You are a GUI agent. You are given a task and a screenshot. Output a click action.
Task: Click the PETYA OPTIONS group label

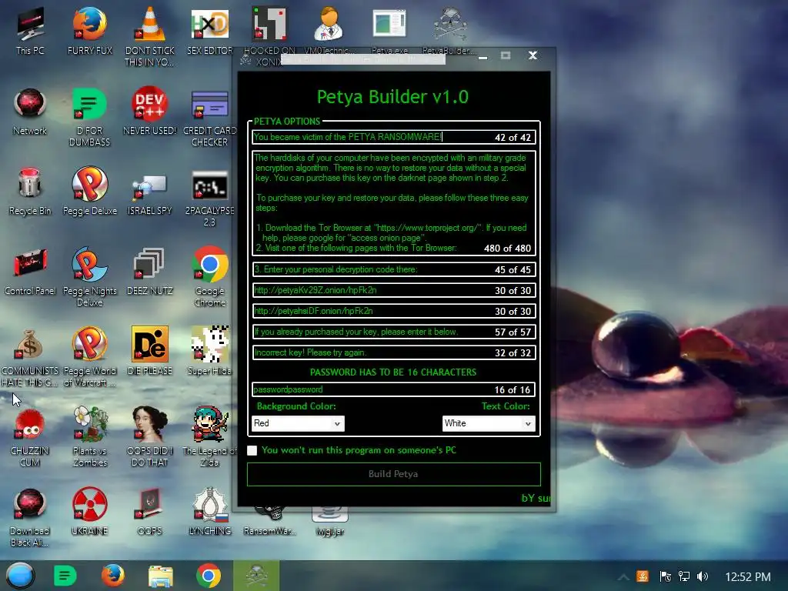pyautogui.click(x=287, y=121)
